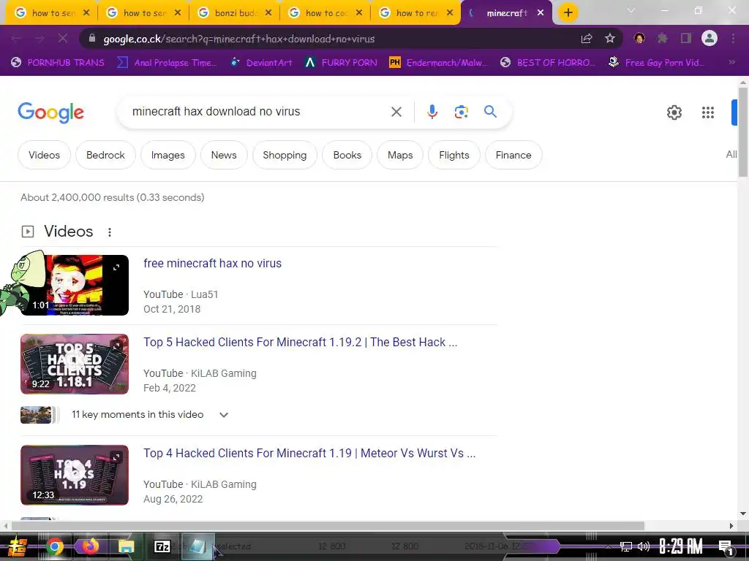Open the DeviantArt bookmark

[x=261, y=62]
